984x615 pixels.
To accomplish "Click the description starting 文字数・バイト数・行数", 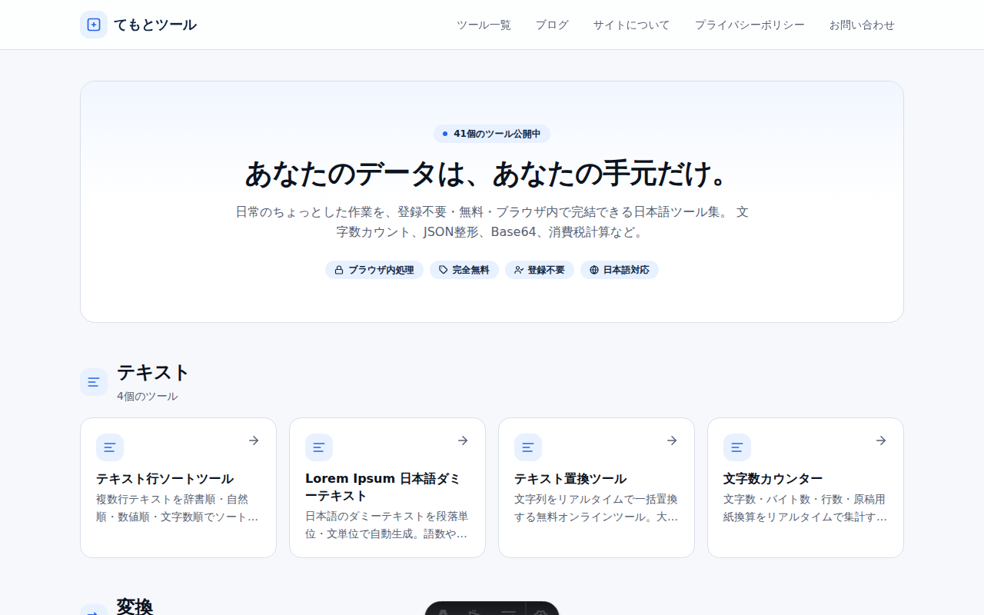I will pyautogui.click(x=805, y=508).
